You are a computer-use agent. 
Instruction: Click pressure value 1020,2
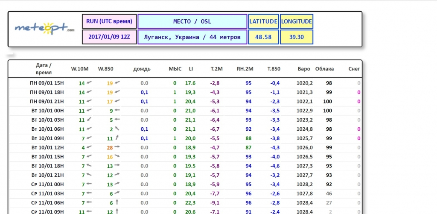[x=305, y=83]
